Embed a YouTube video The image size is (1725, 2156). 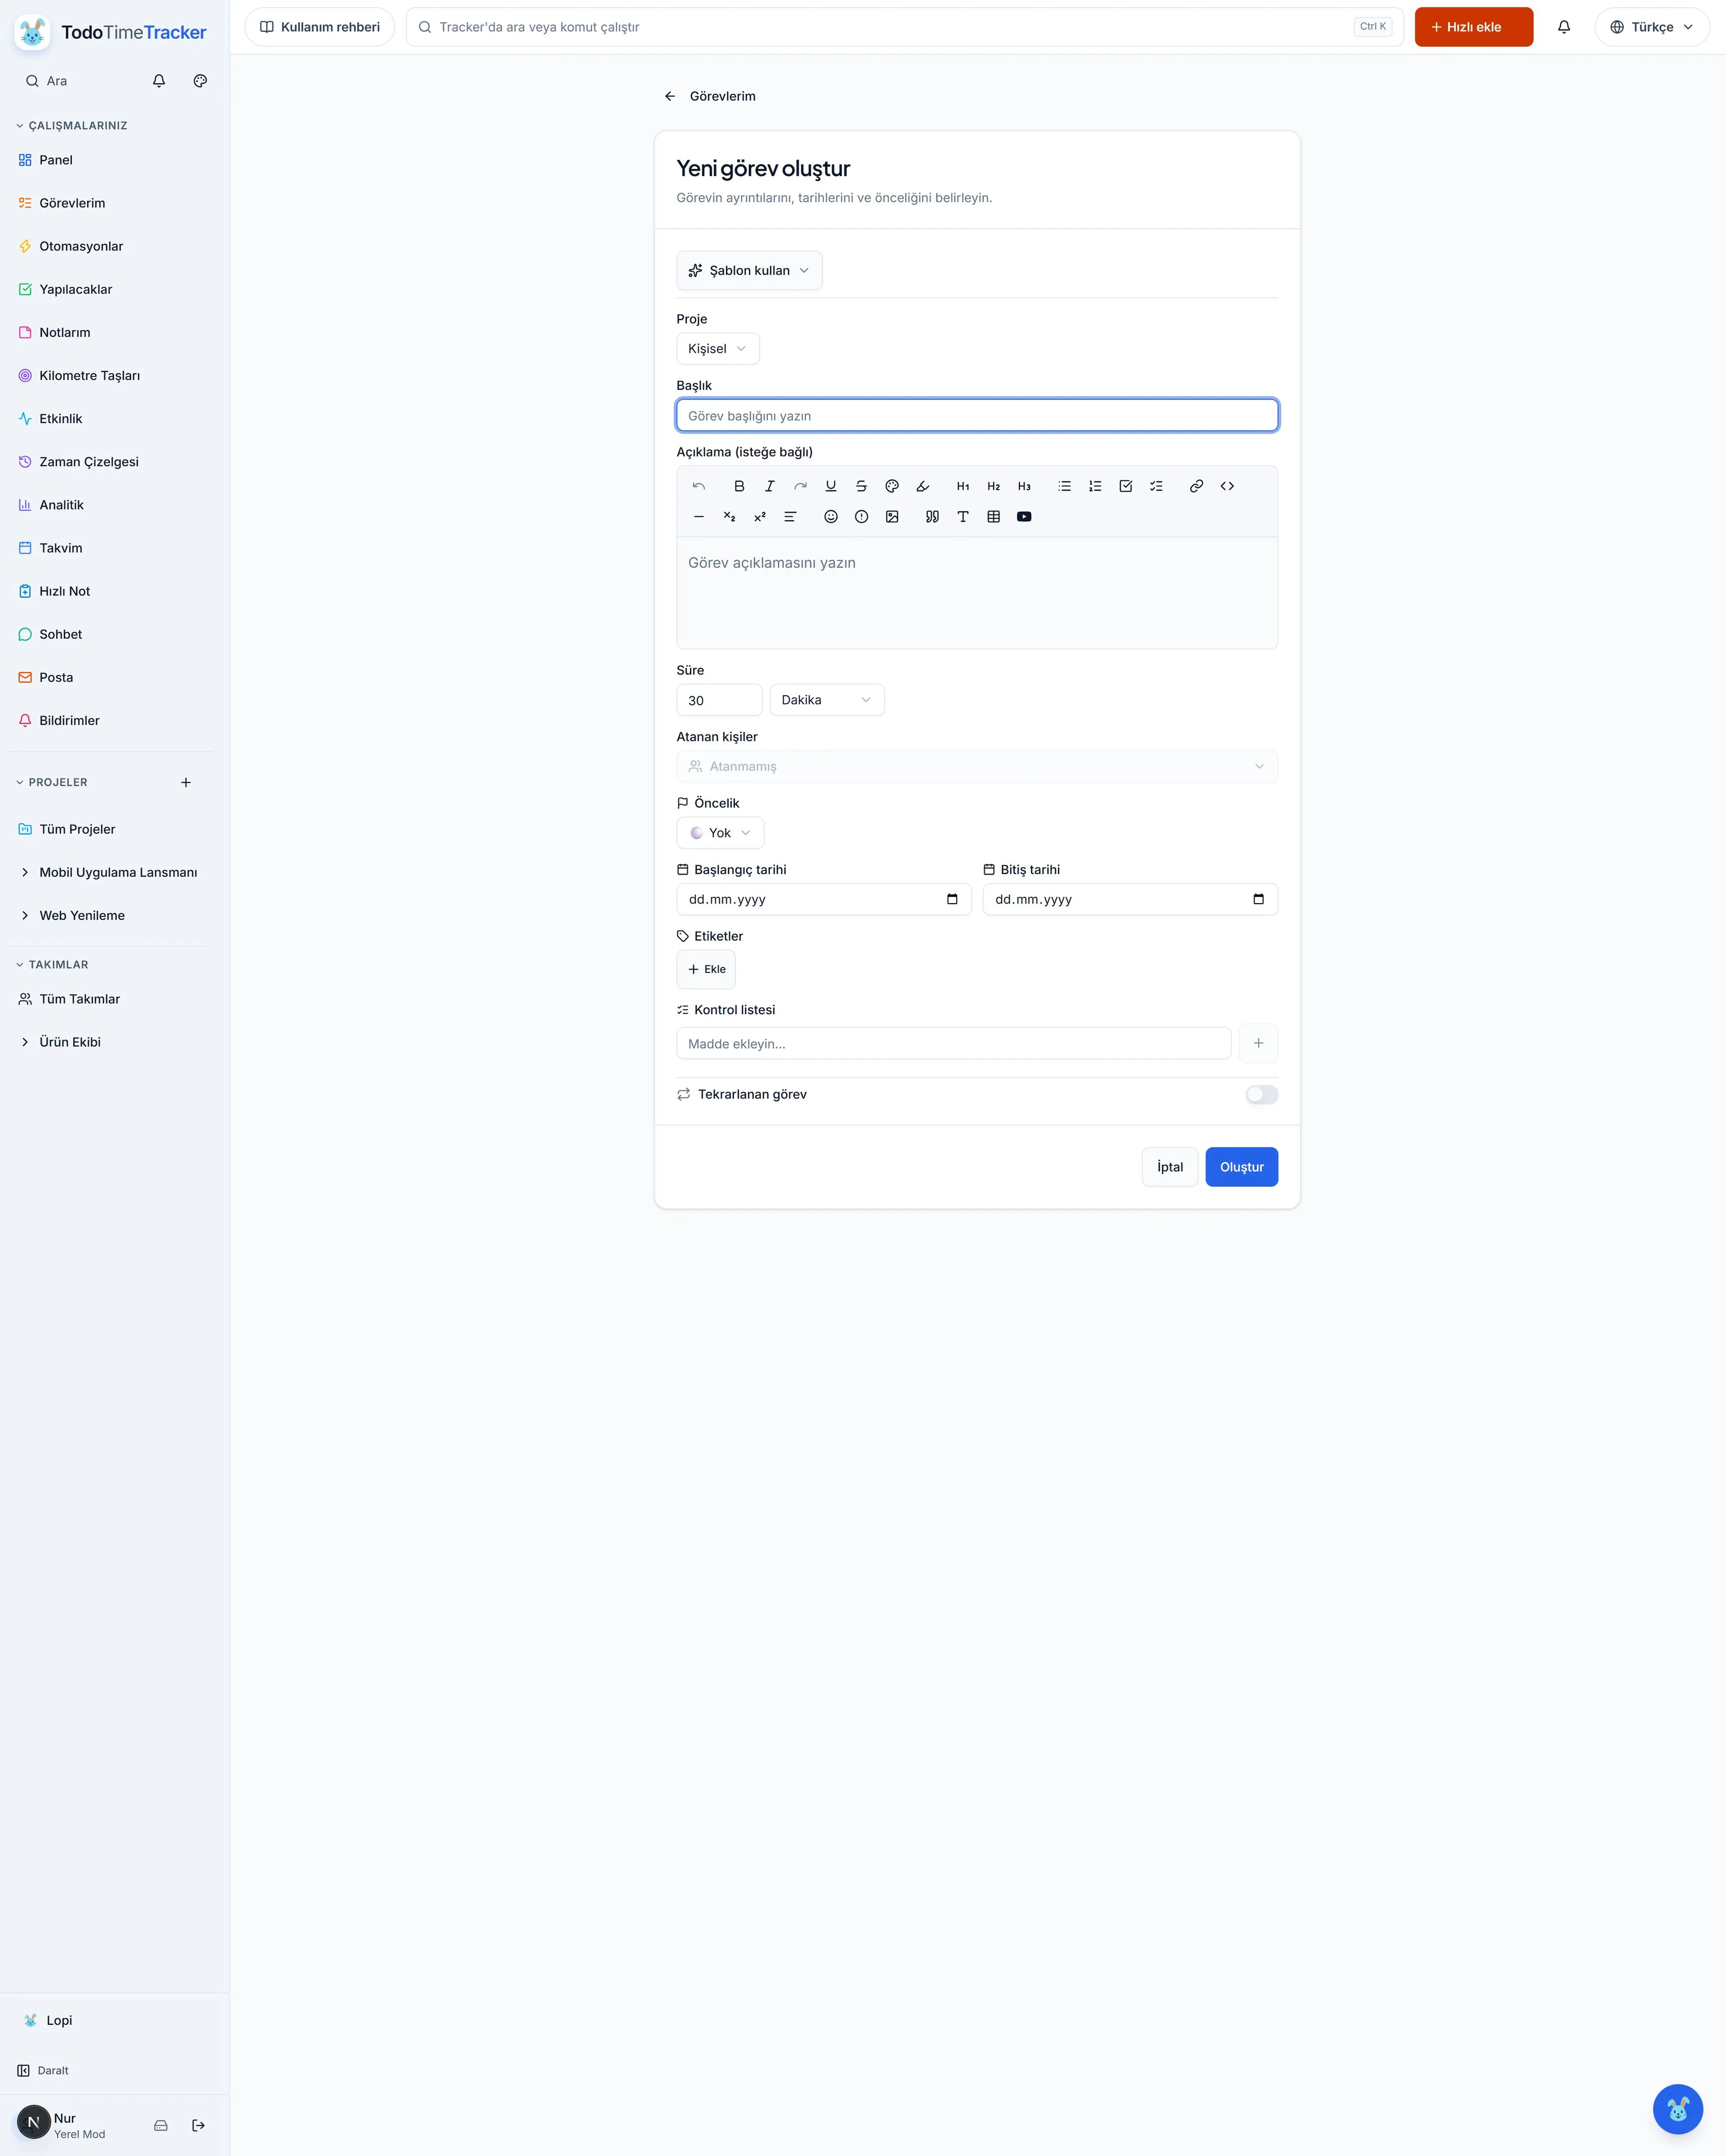pos(1024,517)
